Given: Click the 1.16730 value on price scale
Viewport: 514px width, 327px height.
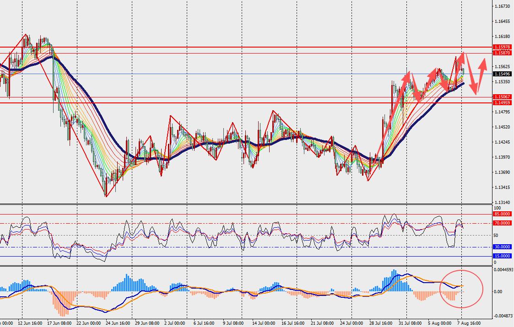Looking at the screenshot, I should [502, 6].
